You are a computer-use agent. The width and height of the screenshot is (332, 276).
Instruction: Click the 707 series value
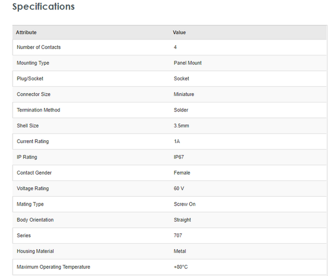click(x=178, y=236)
